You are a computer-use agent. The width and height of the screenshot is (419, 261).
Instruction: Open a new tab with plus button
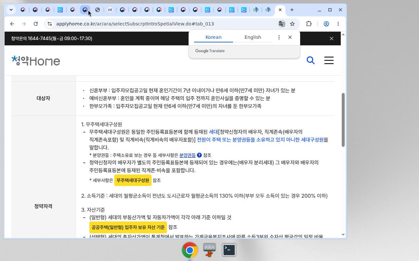(x=292, y=10)
